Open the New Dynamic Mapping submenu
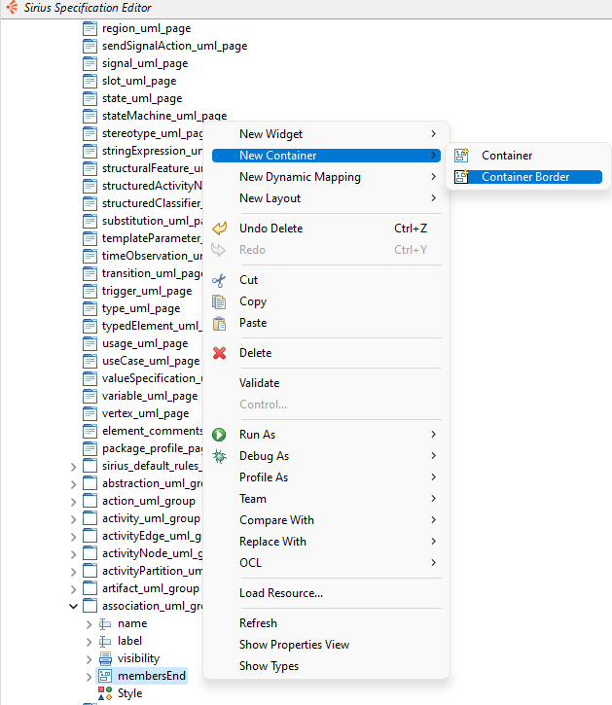Viewport: 612px width, 705px height. pyautogui.click(x=326, y=177)
